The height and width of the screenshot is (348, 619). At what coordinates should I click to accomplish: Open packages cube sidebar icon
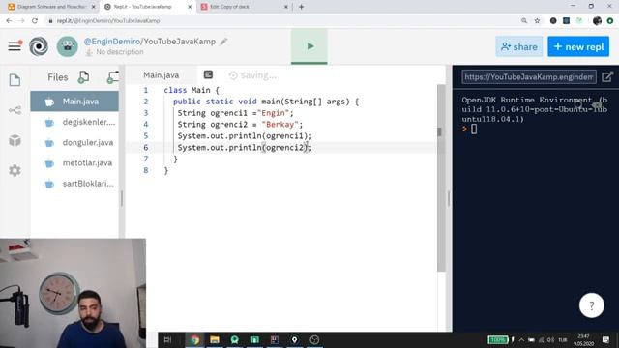click(15, 140)
